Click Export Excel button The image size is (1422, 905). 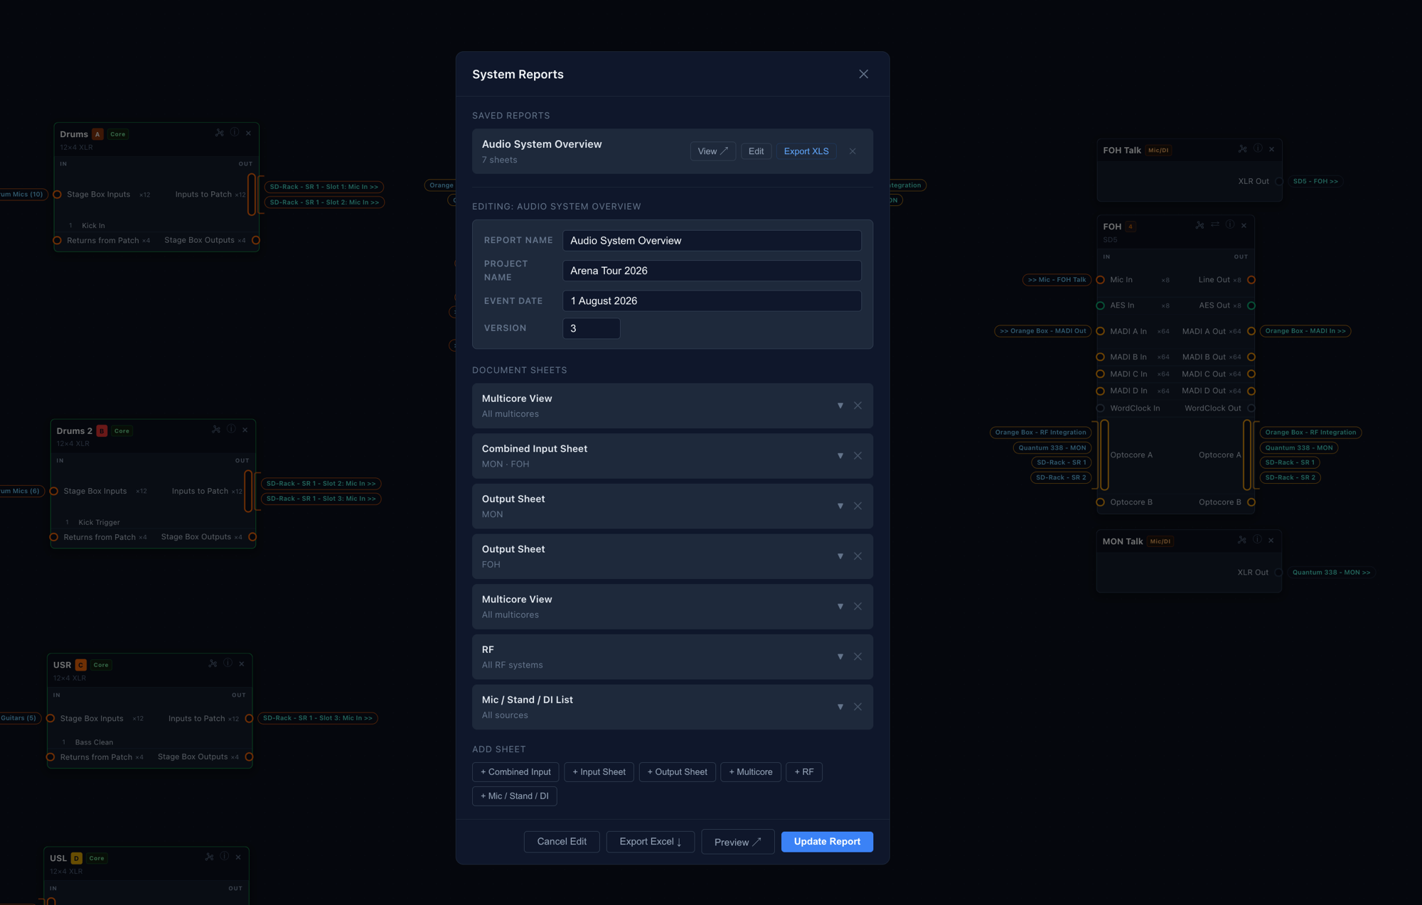tap(651, 842)
